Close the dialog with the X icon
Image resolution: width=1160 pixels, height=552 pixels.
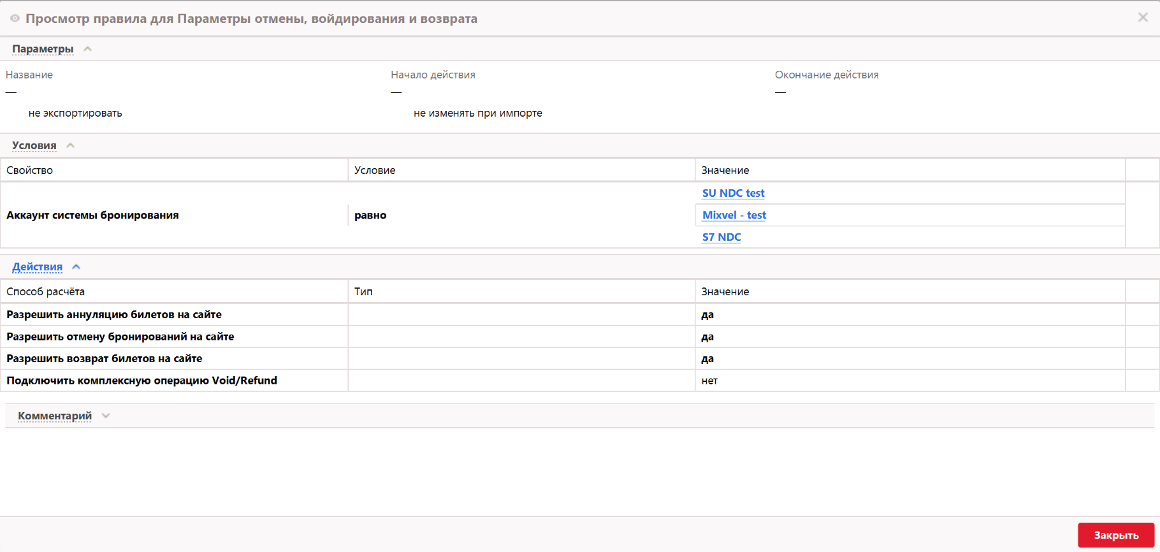[x=1143, y=18]
